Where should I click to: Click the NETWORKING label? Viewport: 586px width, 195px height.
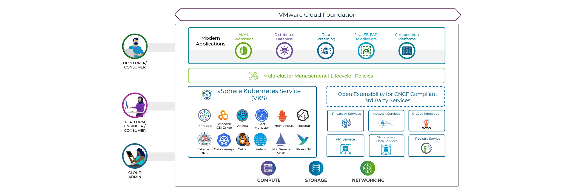[x=368, y=180]
